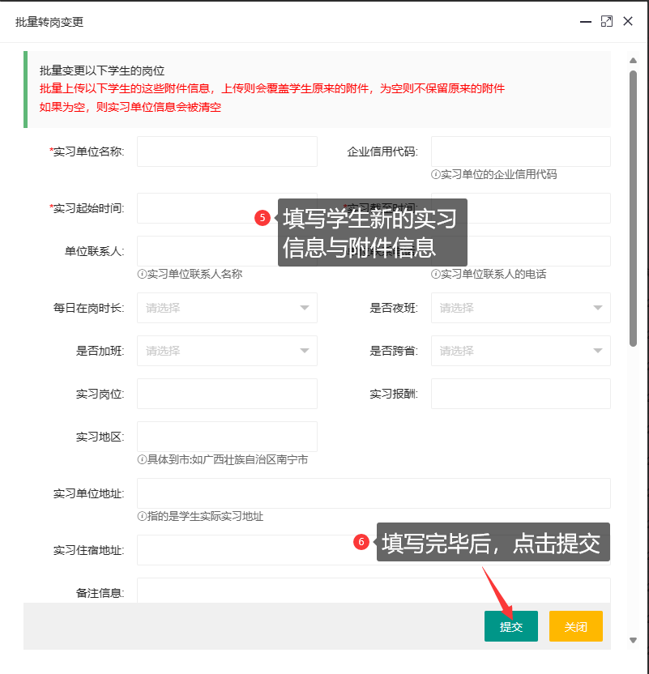This screenshot has height=674, width=649.
Task: Click the 企业信用代码 input field
Action: coord(519,151)
